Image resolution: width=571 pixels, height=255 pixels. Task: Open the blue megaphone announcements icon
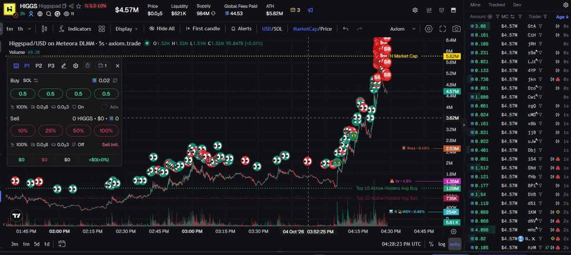[310, 10]
